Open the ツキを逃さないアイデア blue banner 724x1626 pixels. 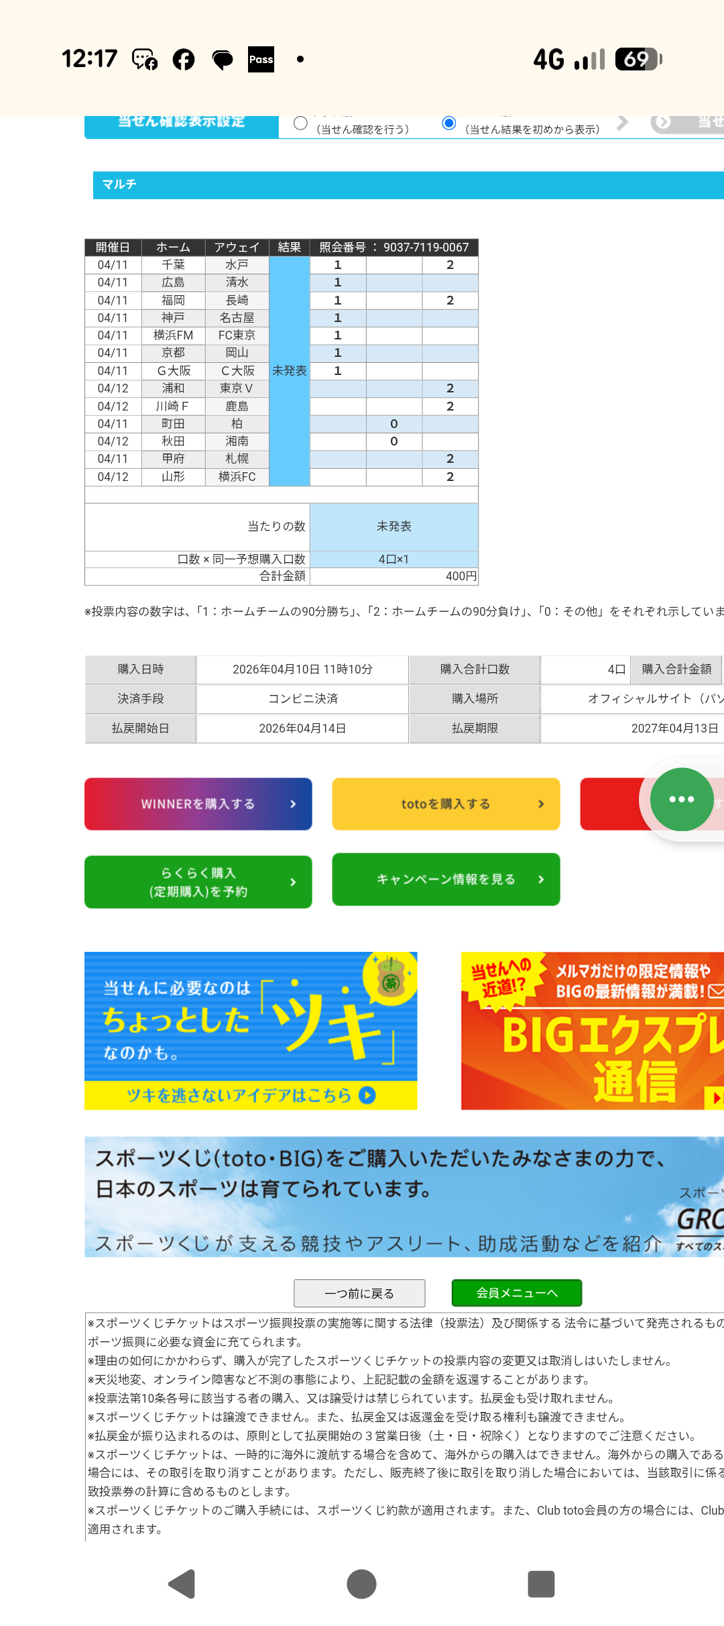[x=251, y=1030]
